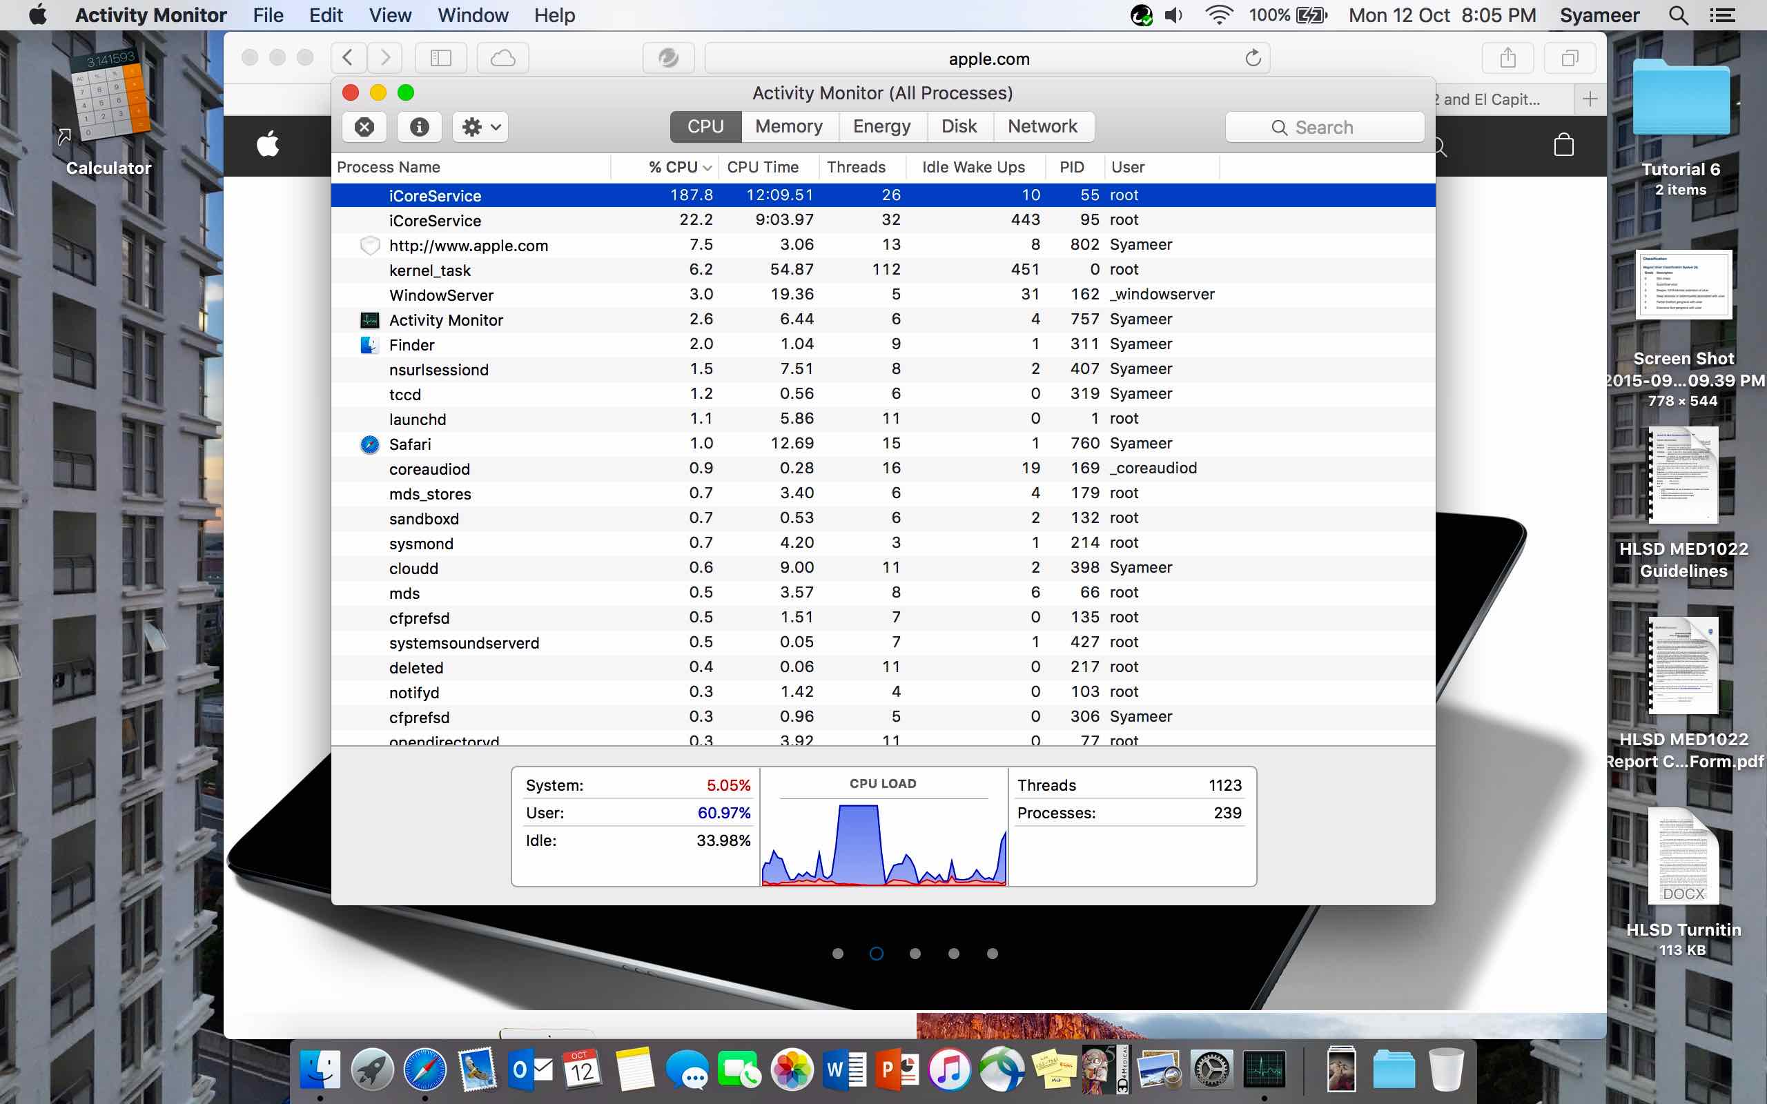Click the Force Quit process stop icon
1767x1104 pixels.
pos(364,127)
